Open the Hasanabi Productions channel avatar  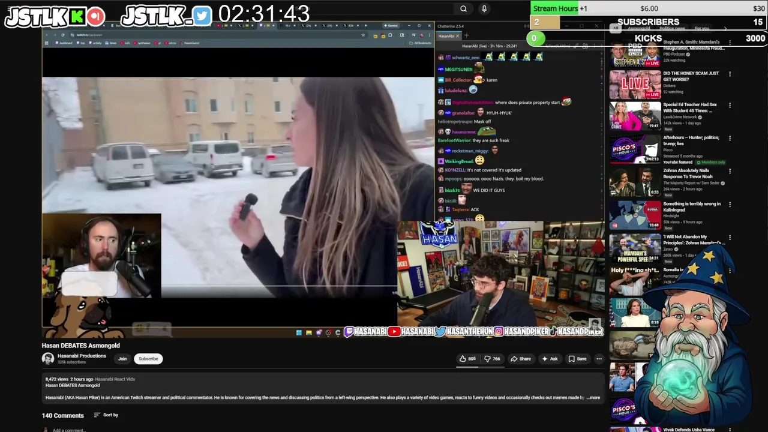(47, 359)
